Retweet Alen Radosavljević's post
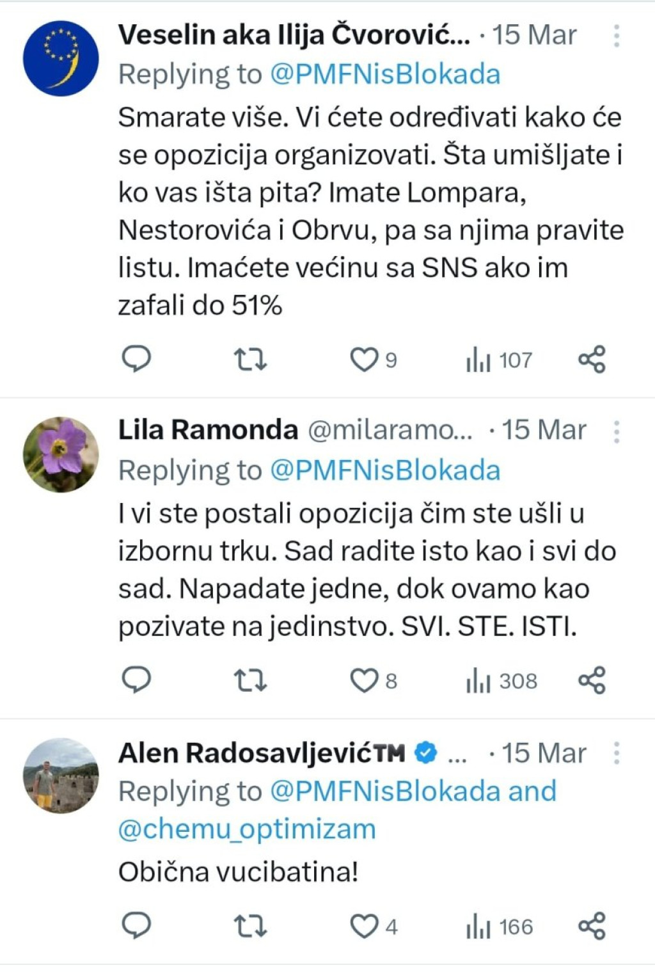The image size is (655, 972). click(250, 927)
